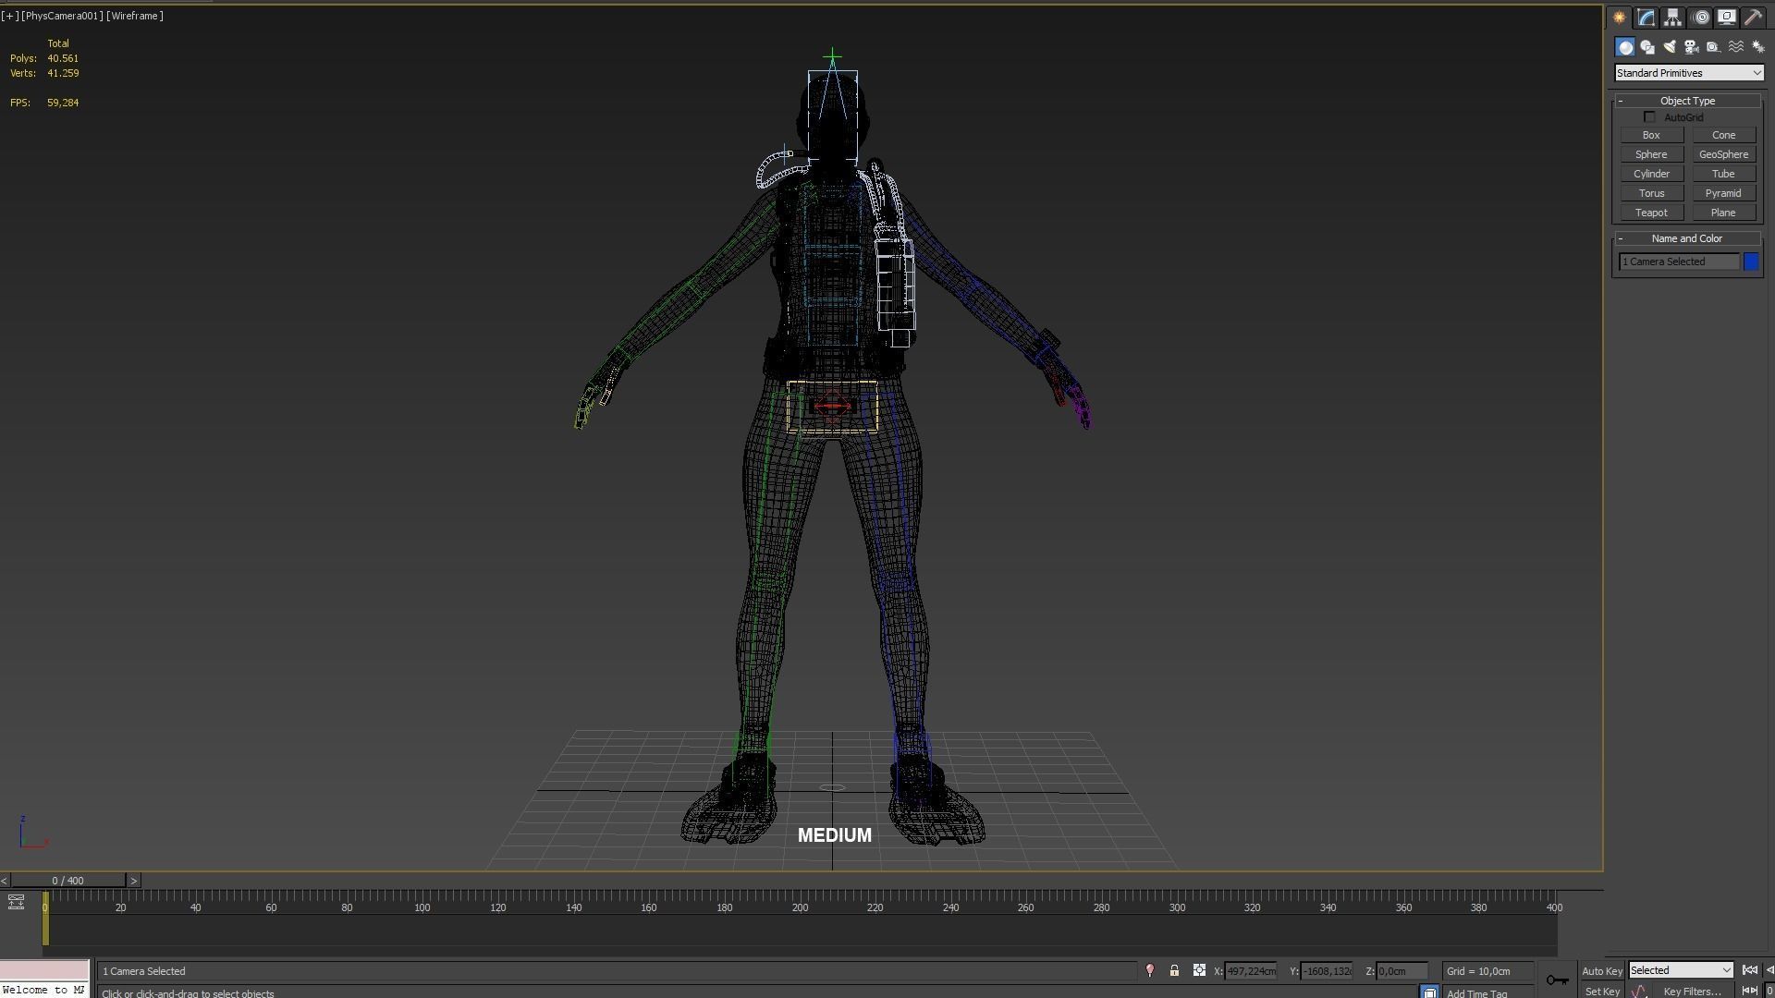The width and height of the screenshot is (1775, 998).
Task: Open the Display panel tab
Action: pyautogui.click(x=1727, y=18)
